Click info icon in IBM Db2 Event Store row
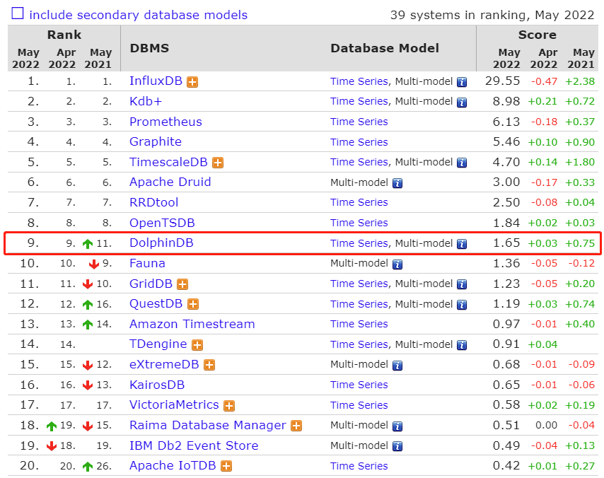 tap(397, 446)
